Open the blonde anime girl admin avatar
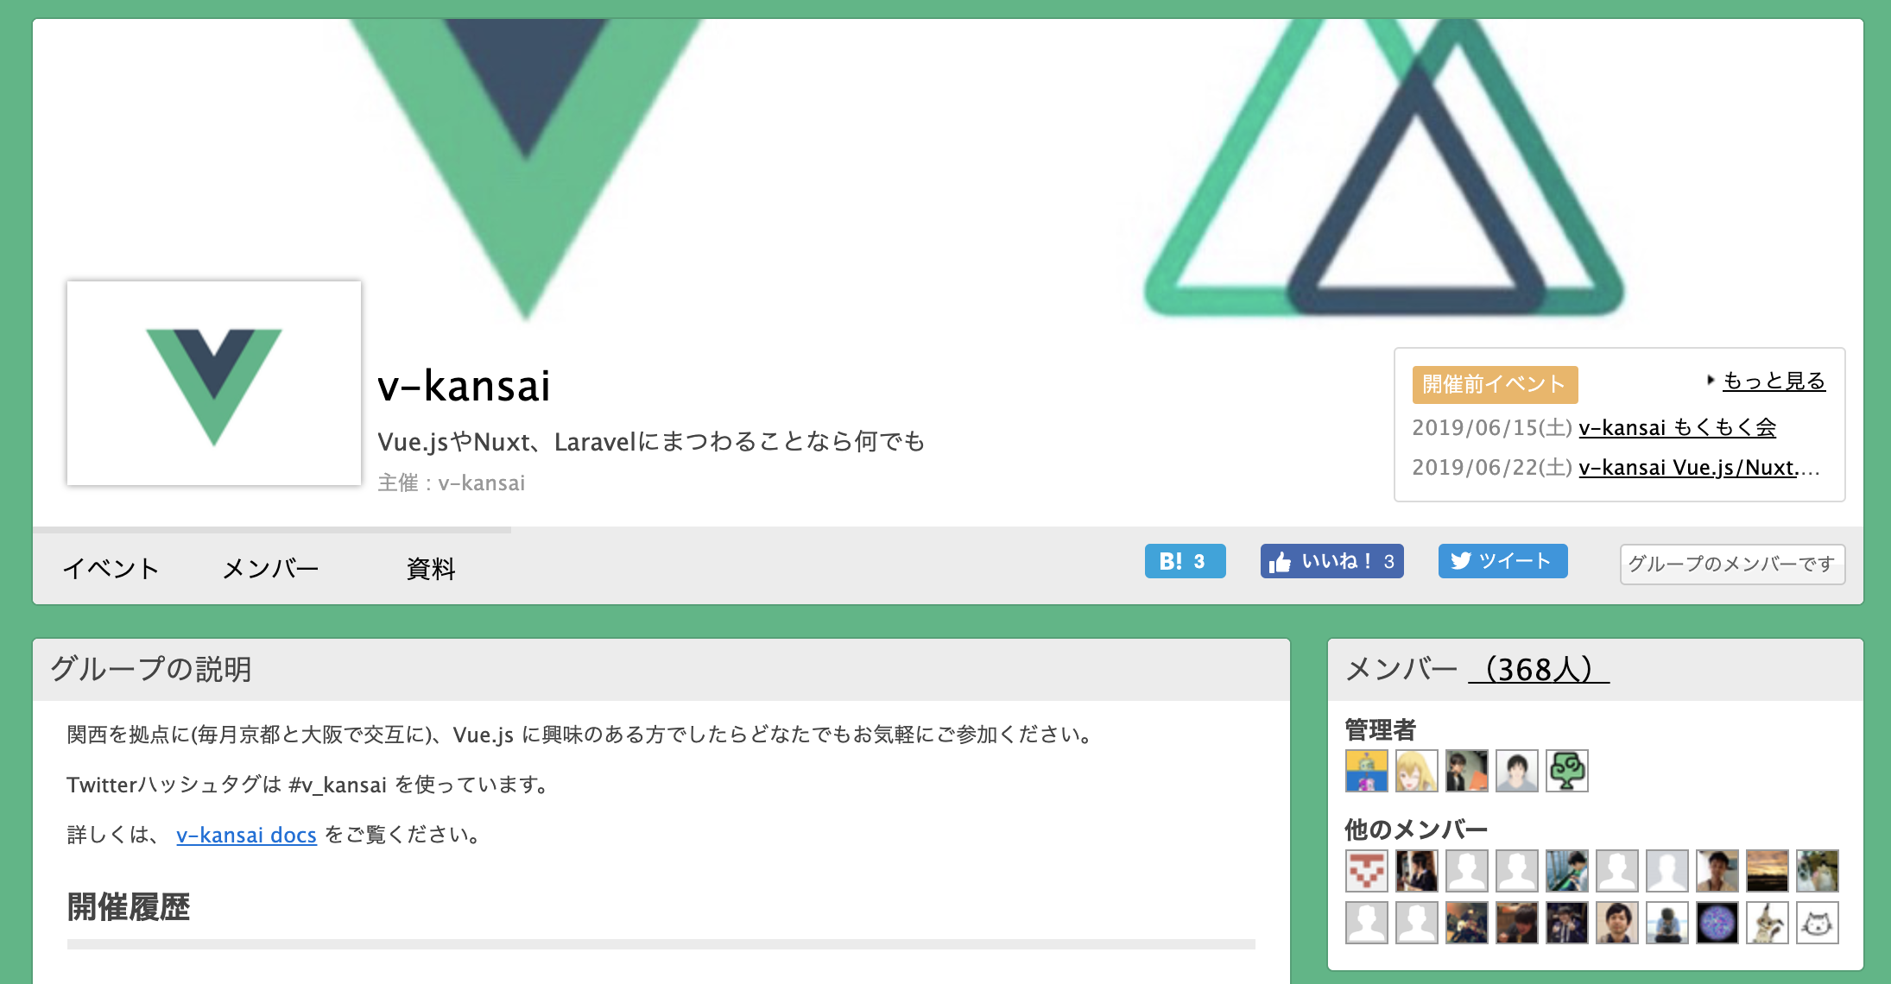 pos(1417,771)
